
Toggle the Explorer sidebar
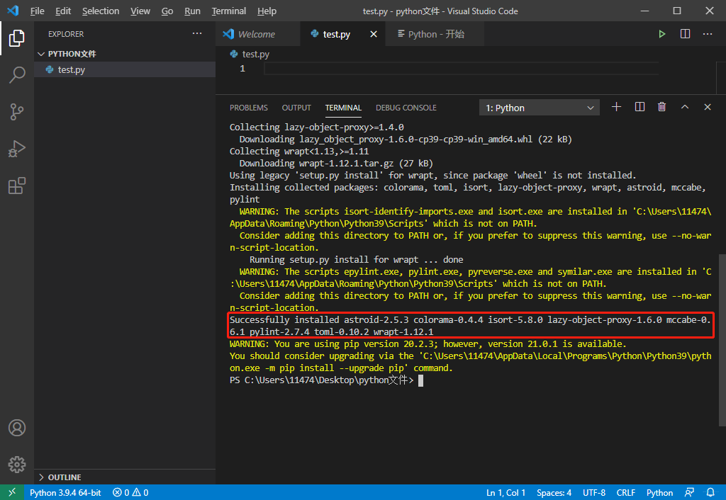pos(17,39)
